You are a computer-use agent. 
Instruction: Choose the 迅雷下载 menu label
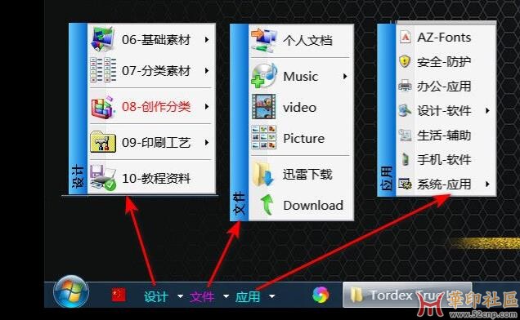tap(307, 174)
